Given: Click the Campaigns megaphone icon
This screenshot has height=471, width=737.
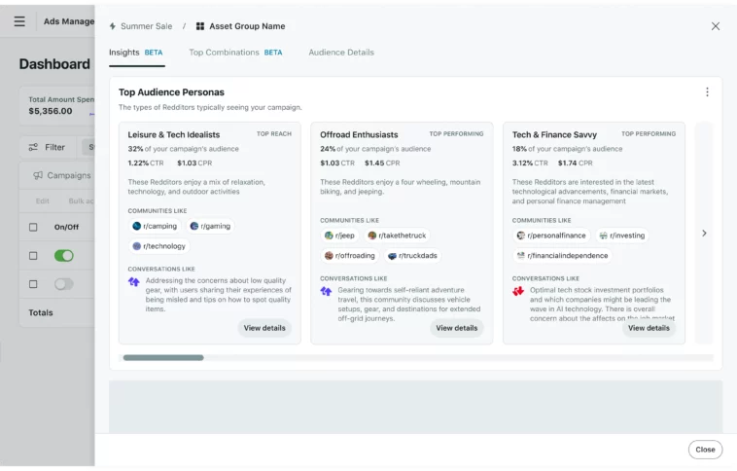Looking at the screenshot, I should [x=38, y=176].
